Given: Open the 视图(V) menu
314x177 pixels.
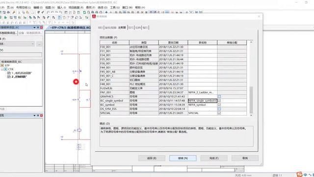Looking at the screenshot, I should (x=50, y=7).
